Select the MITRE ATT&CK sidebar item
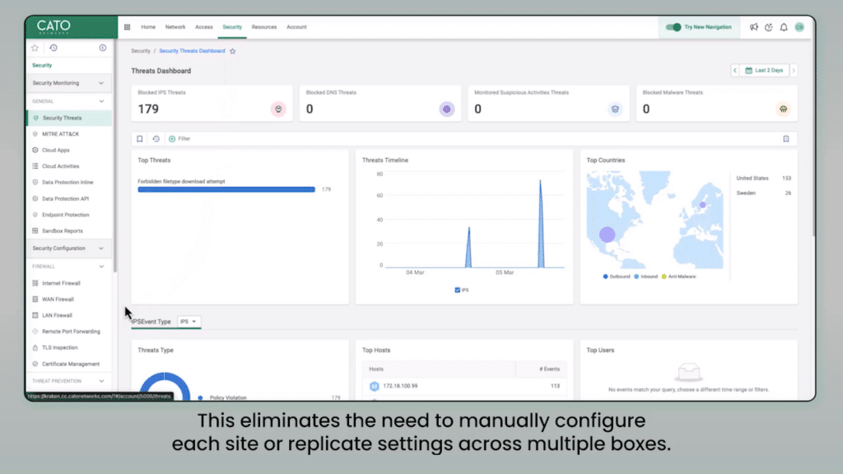Viewport: 843px width, 474px height. [x=60, y=134]
